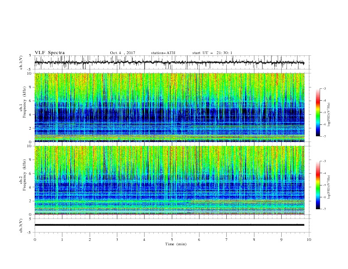
Task: Click the time axis tick label "1"
Action: [62, 240]
